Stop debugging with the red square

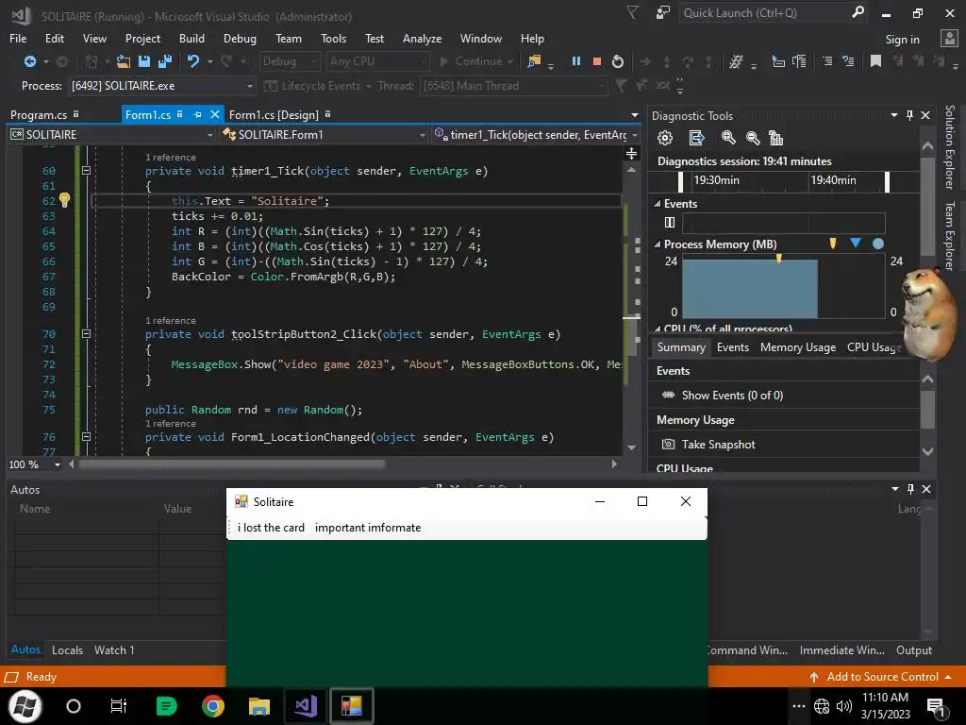pos(596,61)
